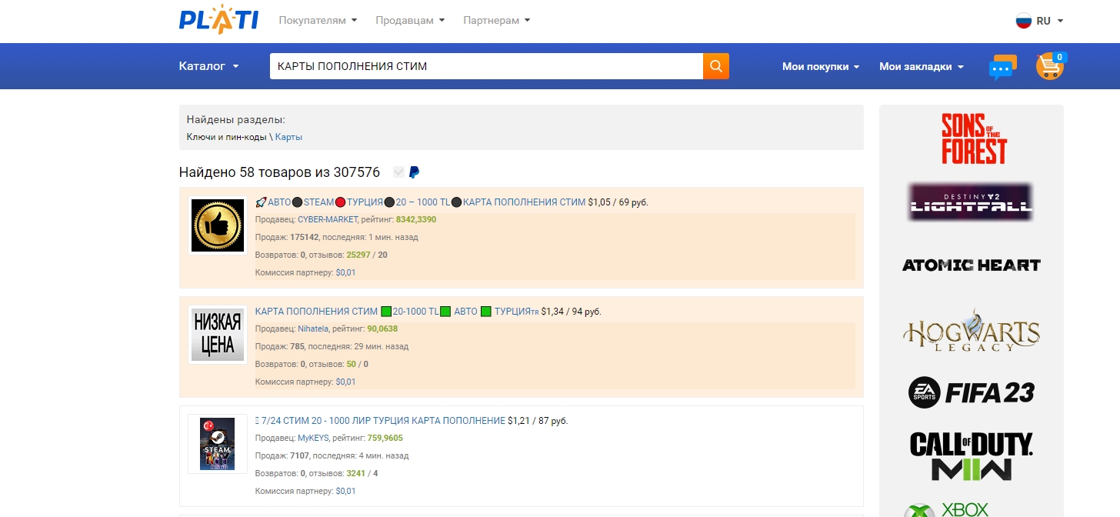This screenshot has height=517, width=1120.
Task: Open the shopping cart icon
Action: click(x=1050, y=66)
